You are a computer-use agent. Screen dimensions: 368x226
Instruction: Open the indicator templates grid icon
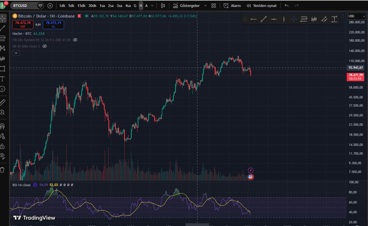[214, 6]
